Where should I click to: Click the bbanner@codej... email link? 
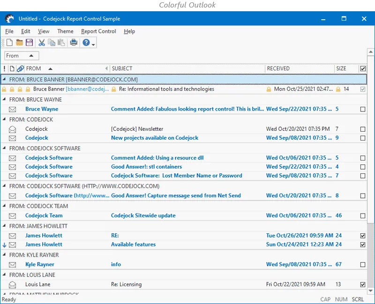click(x=88, y=89)
